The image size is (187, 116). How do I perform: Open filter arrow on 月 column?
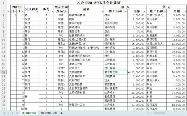tap(15, 11)
